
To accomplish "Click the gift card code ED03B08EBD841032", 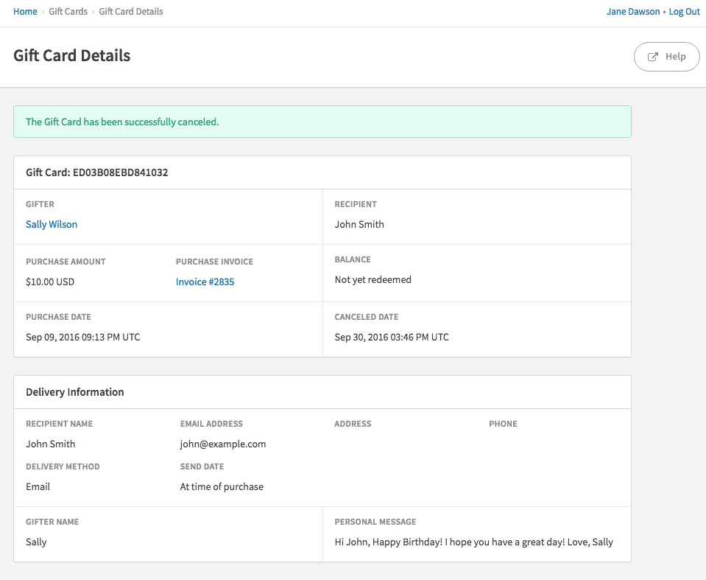I will [120, 172].
